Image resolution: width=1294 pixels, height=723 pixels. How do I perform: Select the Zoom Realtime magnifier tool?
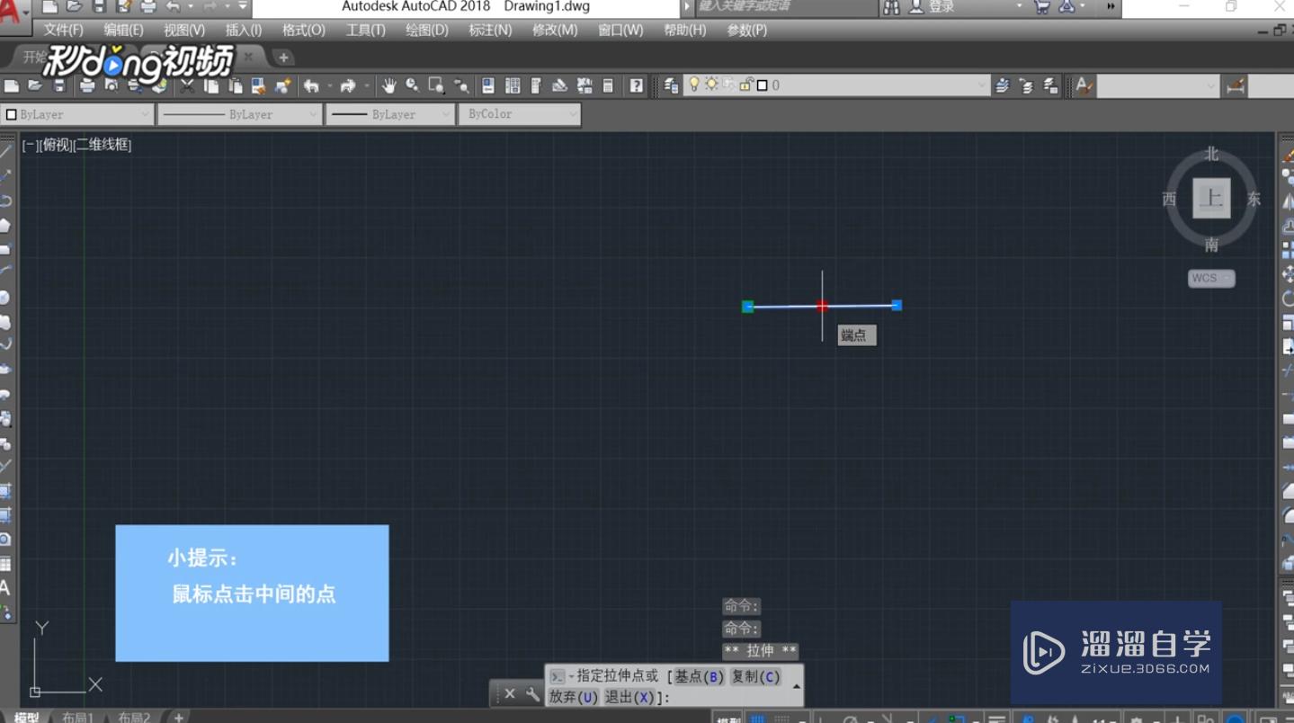click(413, 86)
